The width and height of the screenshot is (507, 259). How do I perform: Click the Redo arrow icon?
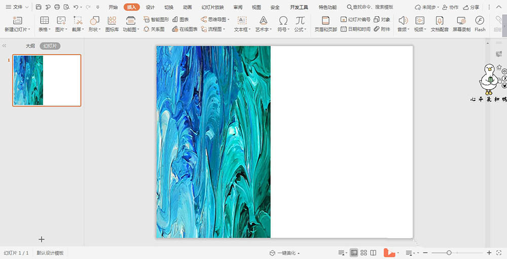[x=88, y=7]
